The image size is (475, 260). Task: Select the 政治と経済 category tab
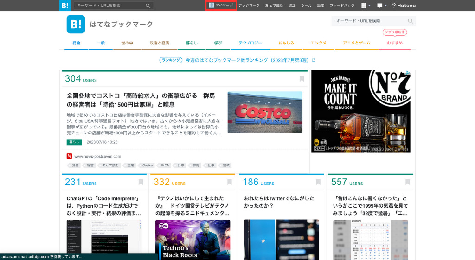pos(160,43)
